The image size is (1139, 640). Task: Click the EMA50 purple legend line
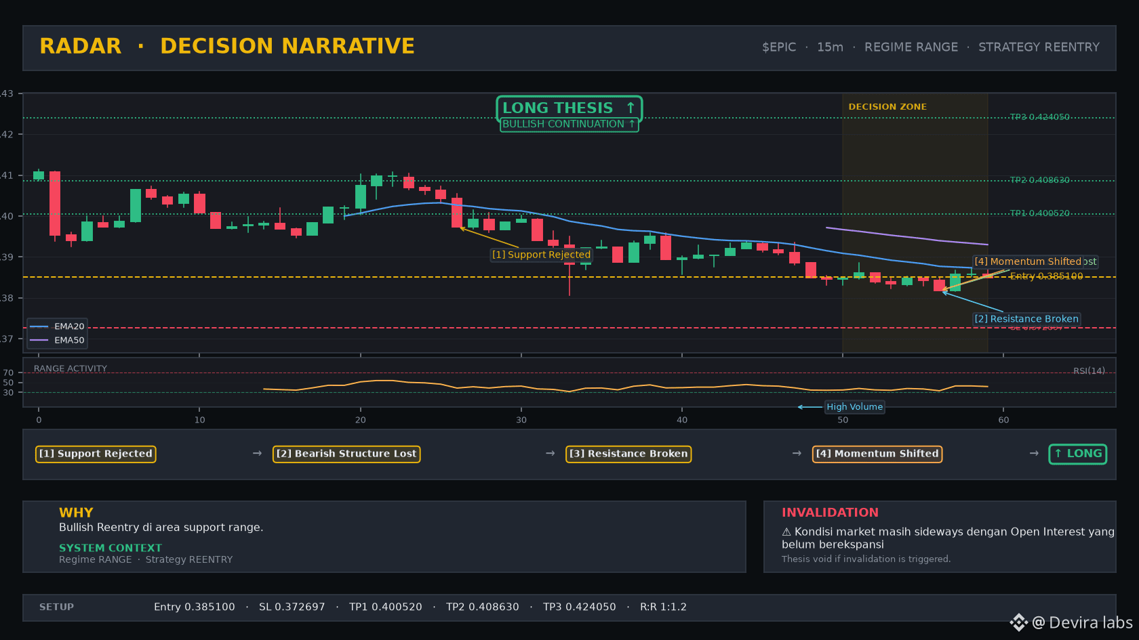[39, 340]
